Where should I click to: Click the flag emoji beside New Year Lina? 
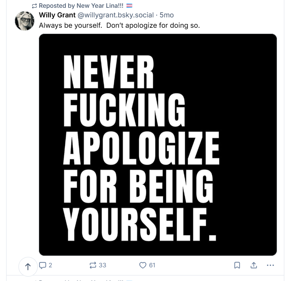tap(129, 6)
